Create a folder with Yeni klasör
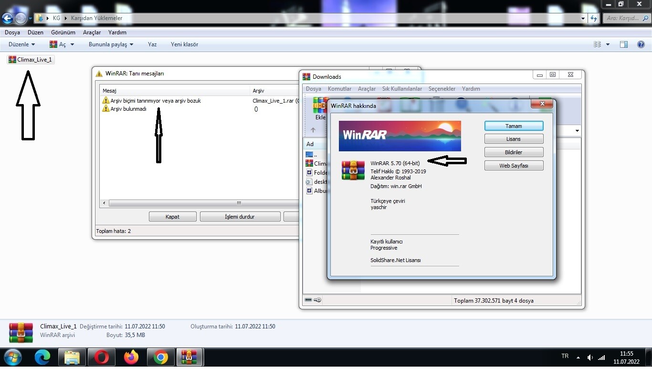This screenshot has height=369, width=652. point(184,44)
